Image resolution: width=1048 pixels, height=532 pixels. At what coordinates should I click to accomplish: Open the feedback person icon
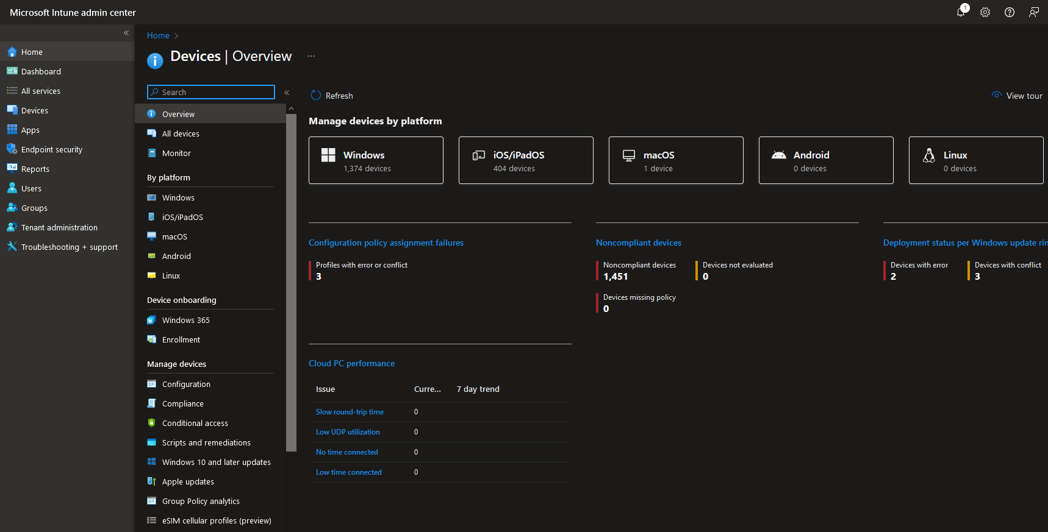[1034, 12]
